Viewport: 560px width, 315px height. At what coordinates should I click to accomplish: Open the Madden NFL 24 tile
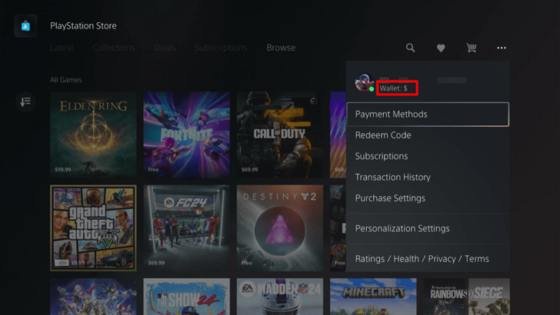click(280, 297)
